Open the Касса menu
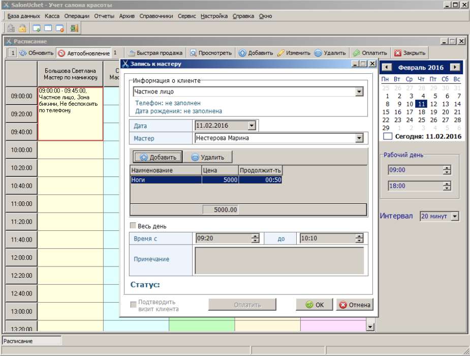This screenshot has width=470, height=356. tap(52, 16)
